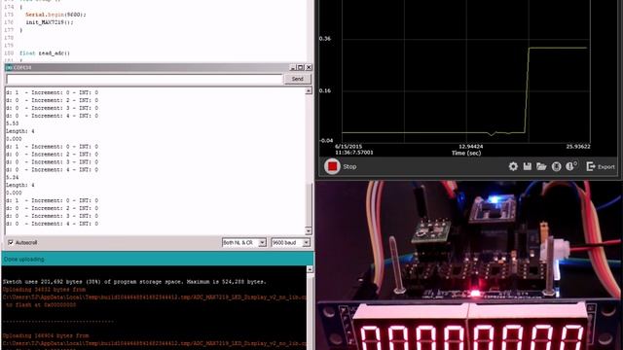The image size is (623, 350).
Task: Click 'Serial.begin(9600);' code line
Action: tap(55, 15)
